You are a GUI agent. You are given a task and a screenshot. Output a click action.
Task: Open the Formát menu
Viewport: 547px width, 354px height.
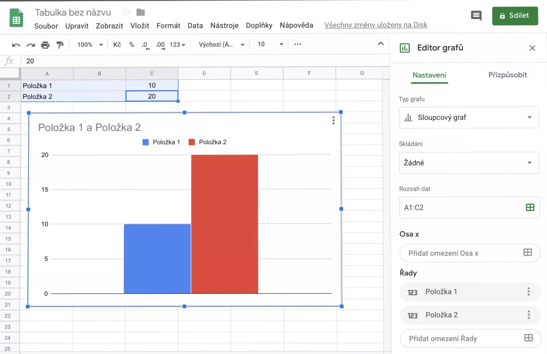click(x=168, y=26)
